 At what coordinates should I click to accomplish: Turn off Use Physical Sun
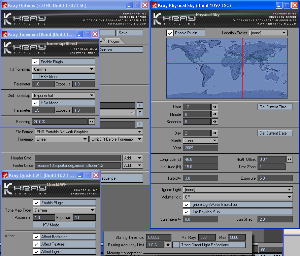(x=186, y=212)
